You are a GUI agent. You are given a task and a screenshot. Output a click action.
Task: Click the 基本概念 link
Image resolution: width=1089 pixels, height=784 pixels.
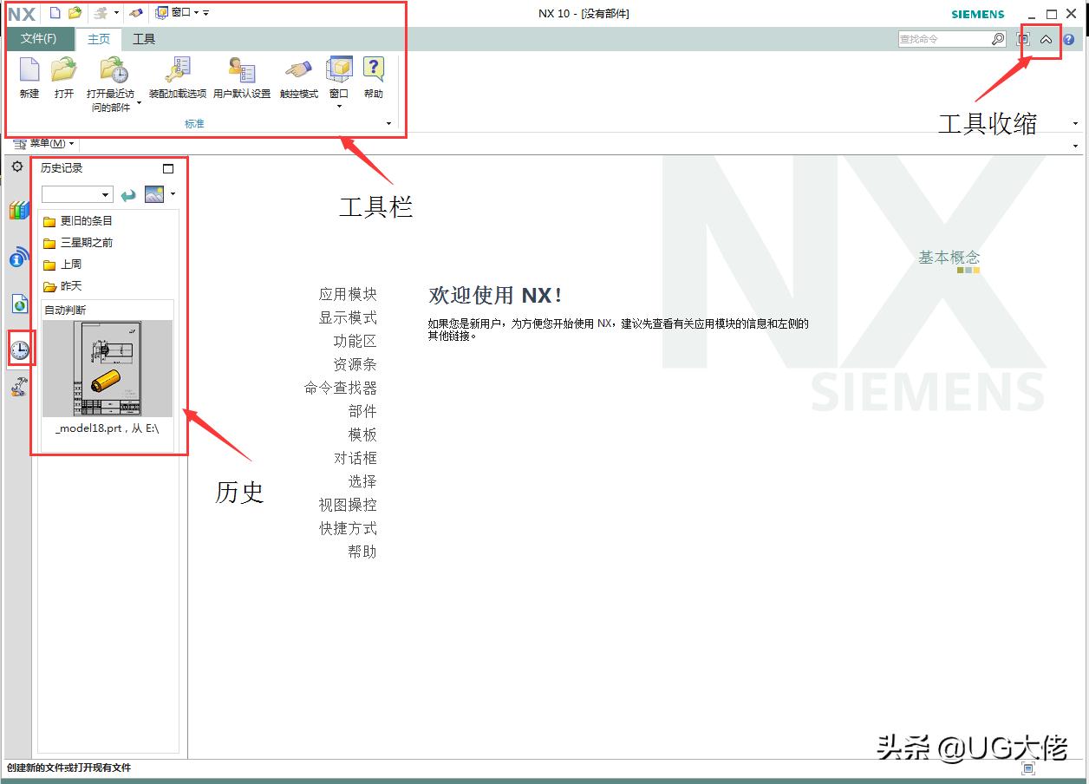(948, 257)
